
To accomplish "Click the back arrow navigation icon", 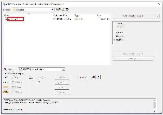I will click(57, 10).
